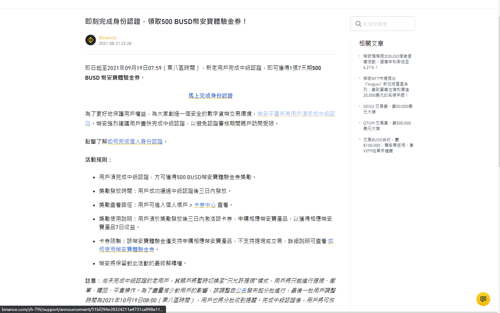The height and width of the screenshot is (313, 500).
Task: Click the 相關文章 heading
Action: click(x=371, y=43)
